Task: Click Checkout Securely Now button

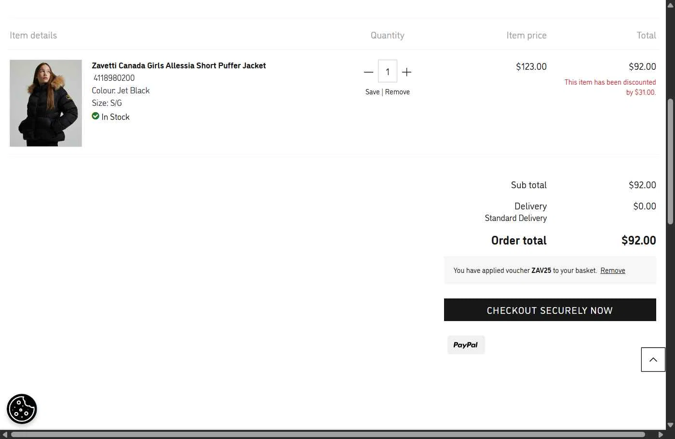Action: 550,310
